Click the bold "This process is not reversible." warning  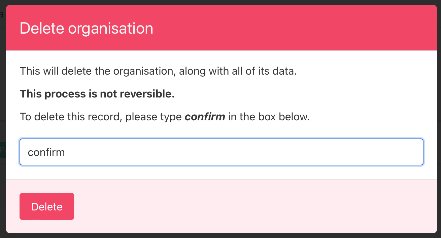point(97,94)
